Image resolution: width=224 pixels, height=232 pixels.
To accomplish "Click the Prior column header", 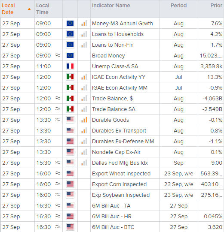I will click(216, 6).
